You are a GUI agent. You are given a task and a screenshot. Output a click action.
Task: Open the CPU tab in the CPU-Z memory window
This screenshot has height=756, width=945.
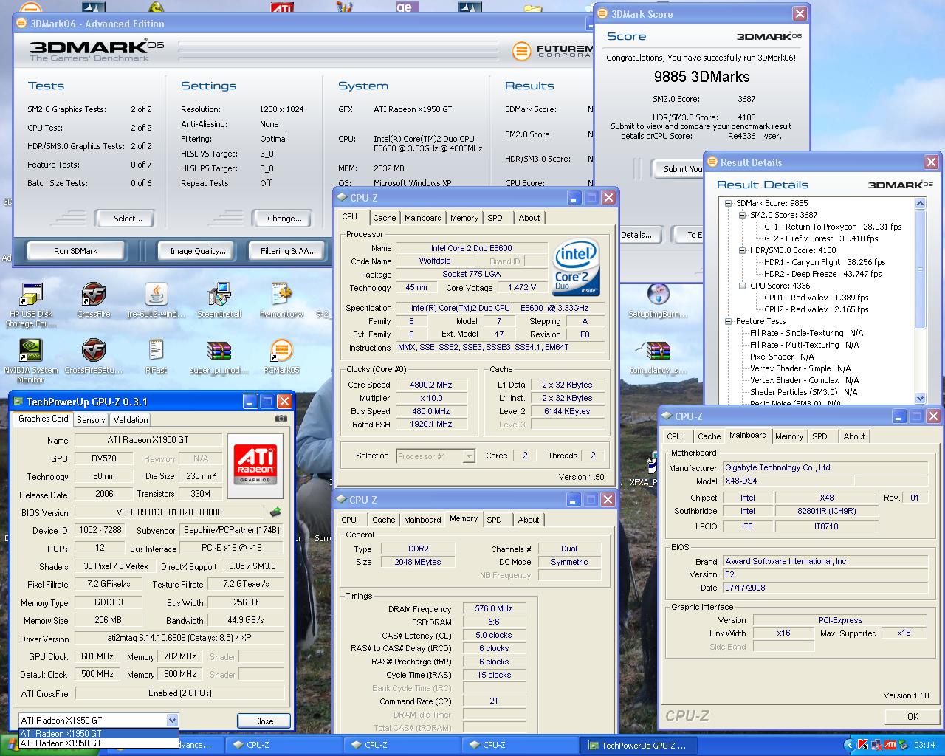click(x=348, y=520)
